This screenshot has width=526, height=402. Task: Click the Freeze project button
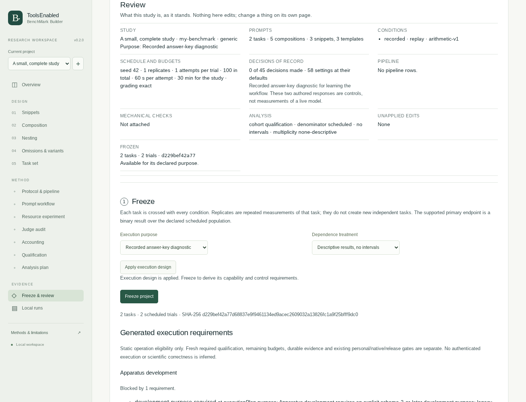click(x=139, y=296)
